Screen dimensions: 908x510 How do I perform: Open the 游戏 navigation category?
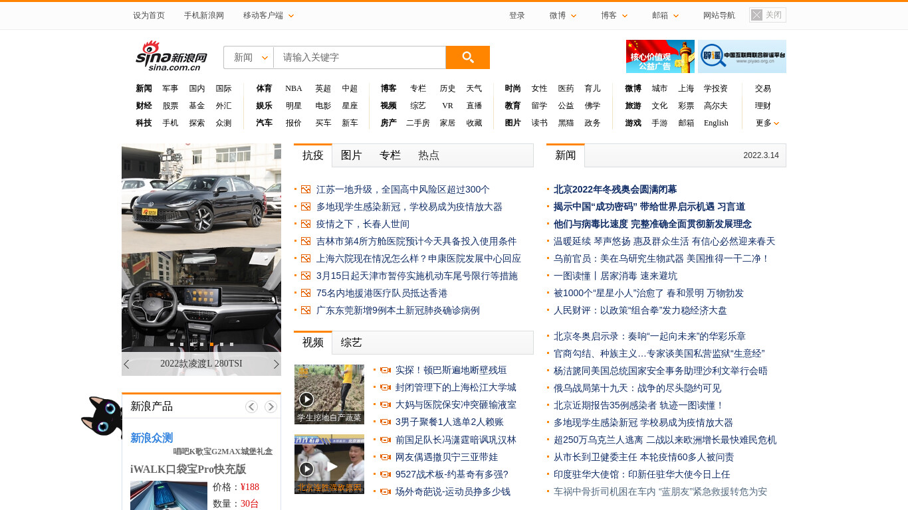pyautogui.click(x=633, y=123)
